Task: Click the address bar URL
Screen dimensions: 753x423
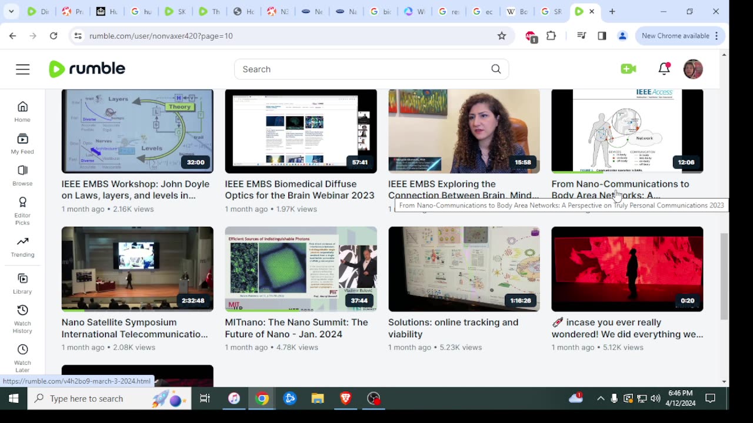Action: click(161, 36)
